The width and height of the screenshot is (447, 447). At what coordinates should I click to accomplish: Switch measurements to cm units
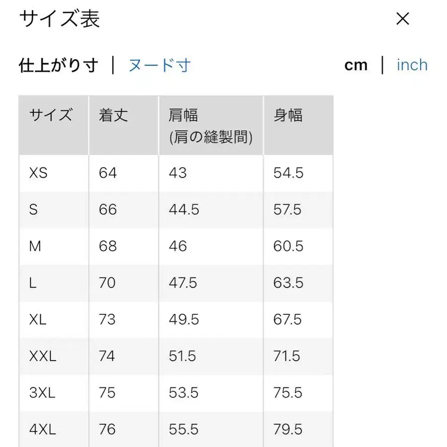pyautogui.click(x=356, y=65)
